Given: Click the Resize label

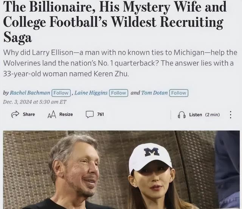Looking at the screenshot, I should tap(66, 114).
